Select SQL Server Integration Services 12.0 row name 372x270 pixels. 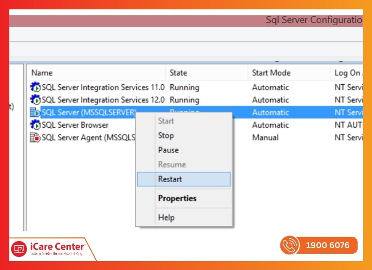(x=103, y=100)
